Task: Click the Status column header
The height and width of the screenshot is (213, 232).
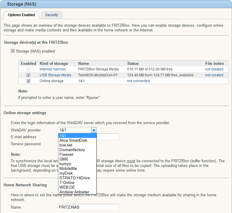Action: click(x=133, y=63)
